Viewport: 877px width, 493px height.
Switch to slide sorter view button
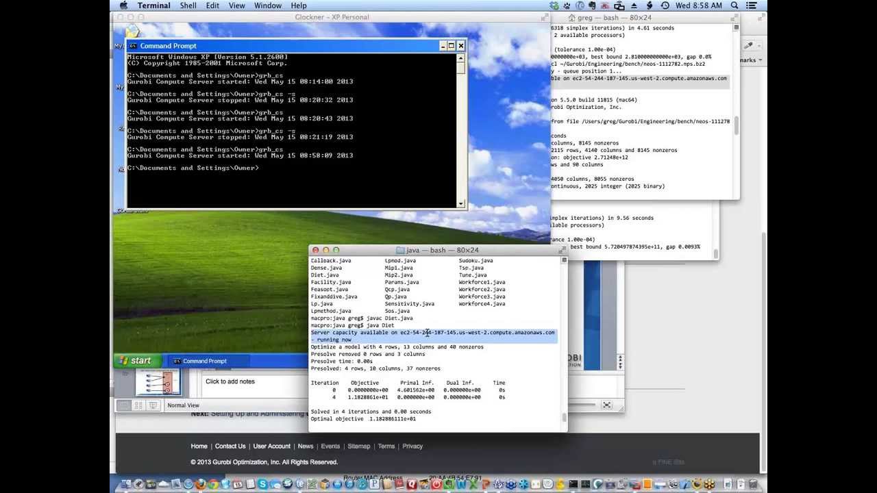click(138, 405)
